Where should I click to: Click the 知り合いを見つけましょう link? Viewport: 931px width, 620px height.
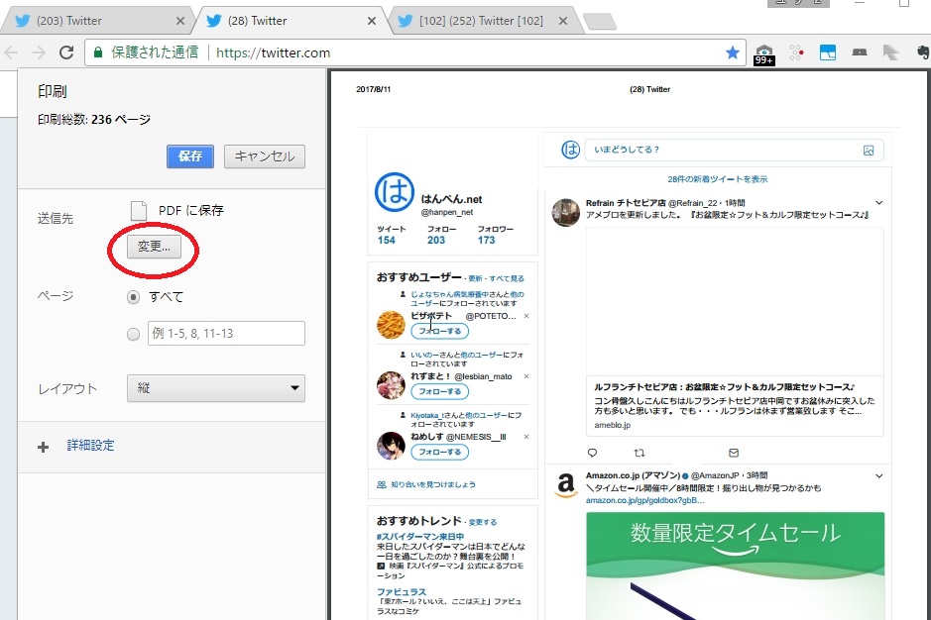coord(433,484)
